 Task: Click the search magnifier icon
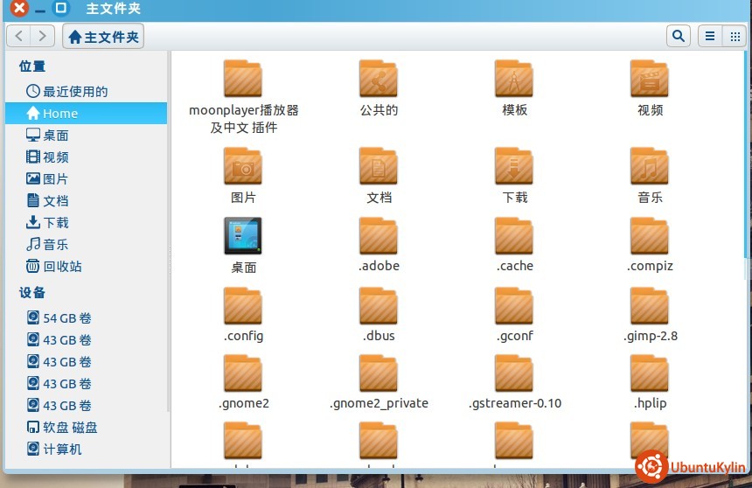pyautogui.click(x=679, y=36)
